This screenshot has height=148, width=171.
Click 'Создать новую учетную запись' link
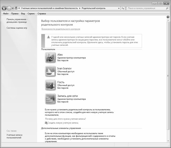click(63, 123)
